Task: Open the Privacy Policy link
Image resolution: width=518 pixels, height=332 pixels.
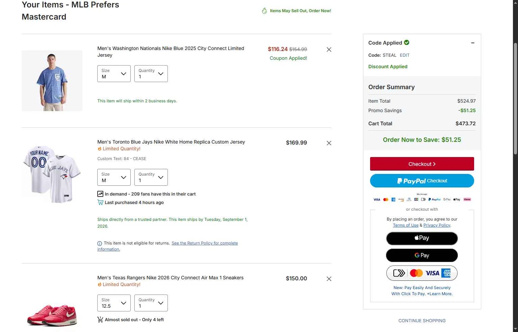Action: pyautogui.click(x=437, y=225)
